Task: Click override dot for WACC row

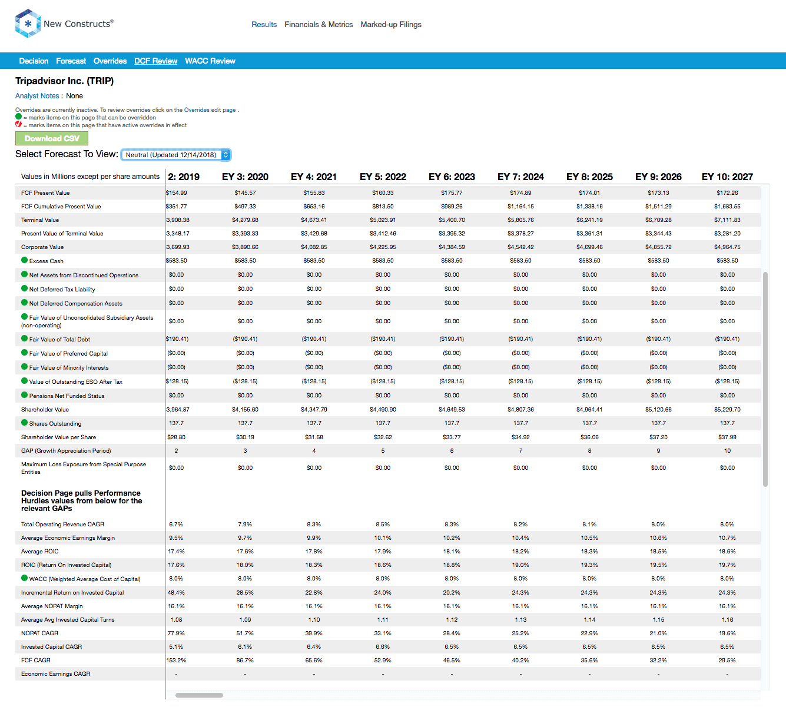Action: pyautogui.click(x=25, y=578)
